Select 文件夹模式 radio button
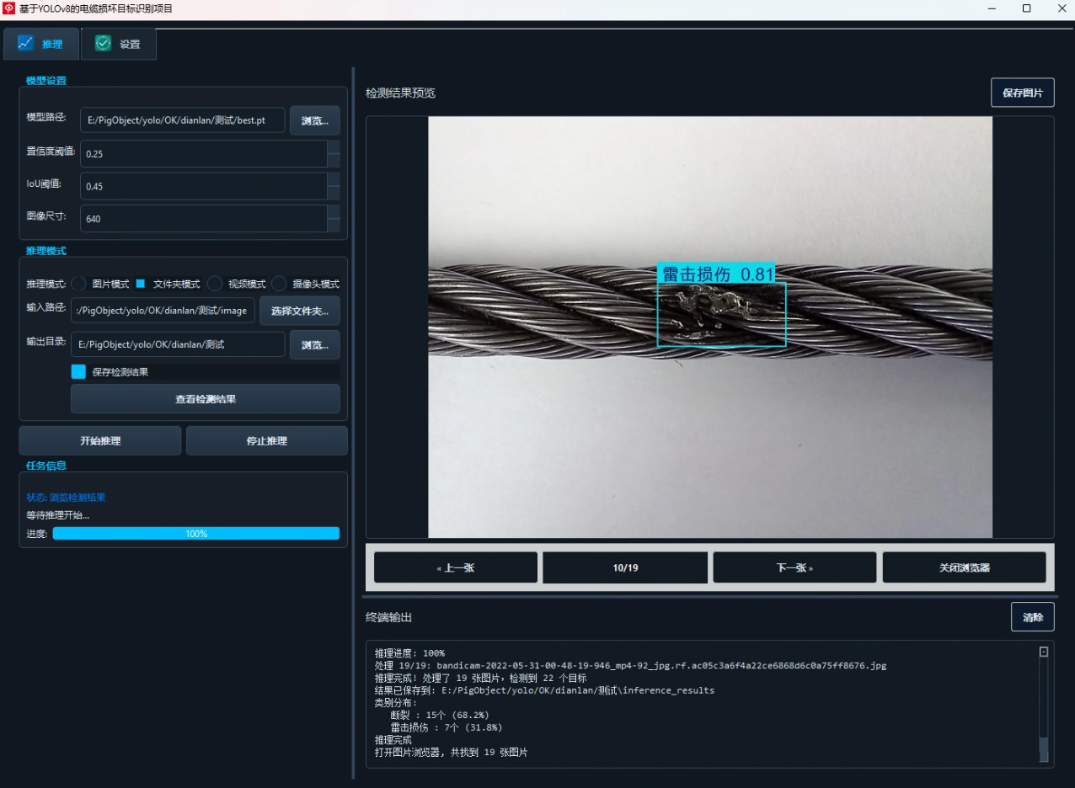The width and height of the screenshot is (1075, 788). pyautogui.click(x=141, y=284)
